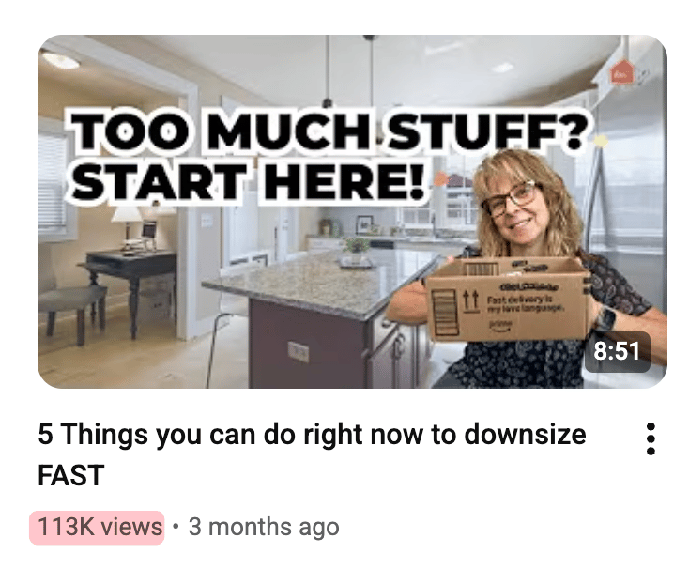The height and width of the screenshot is (569, 689).
Task: Open the three-dot video options menu
Action: [x=651, y=438]
